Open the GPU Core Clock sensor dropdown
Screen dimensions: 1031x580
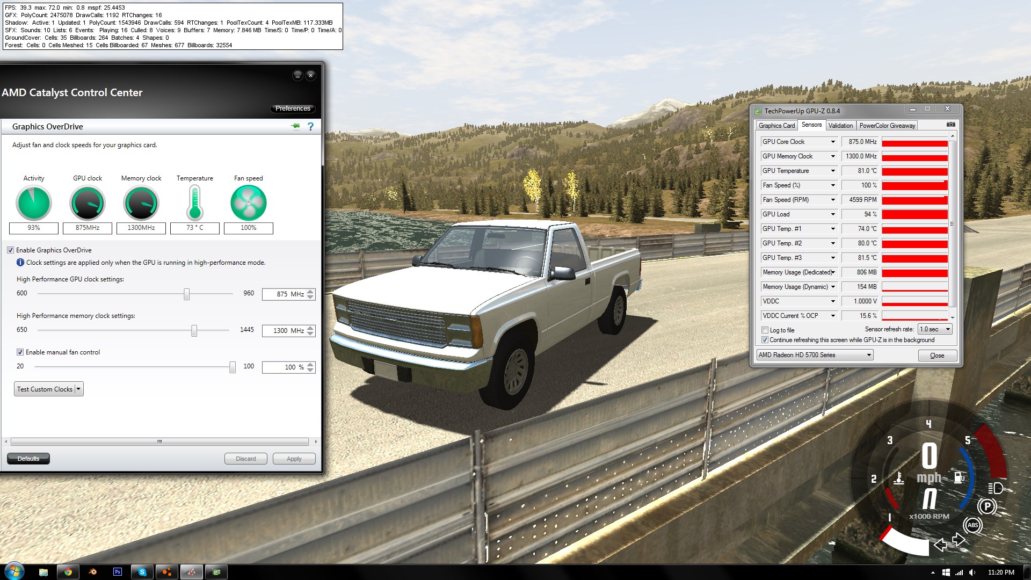(833, 142)
